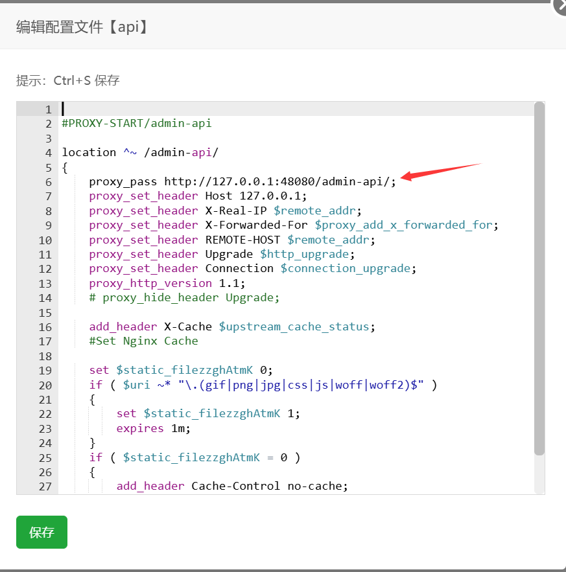Click the X-Forwarded-For header line
Image resolution: width=566 pixels, height=572 pixels.
point(293,225)
